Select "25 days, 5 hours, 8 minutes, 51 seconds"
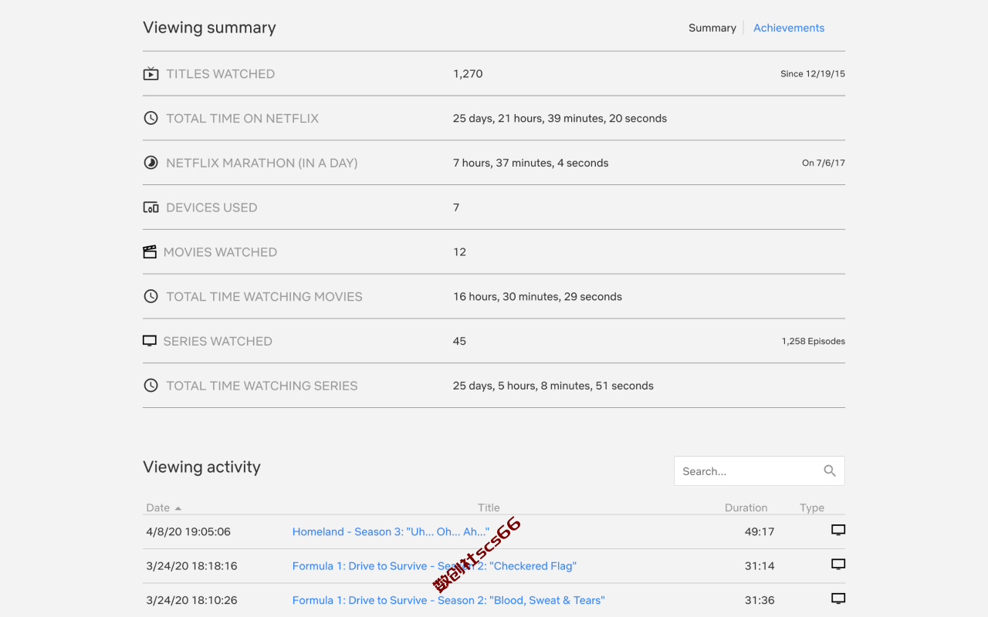The image size is (988, 617). pos(553,386)
